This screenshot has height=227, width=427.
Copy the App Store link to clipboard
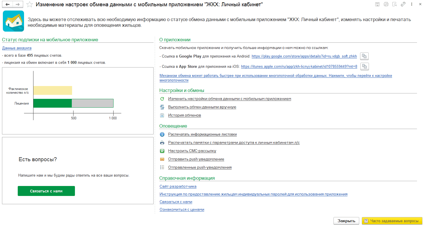(365, 66)
